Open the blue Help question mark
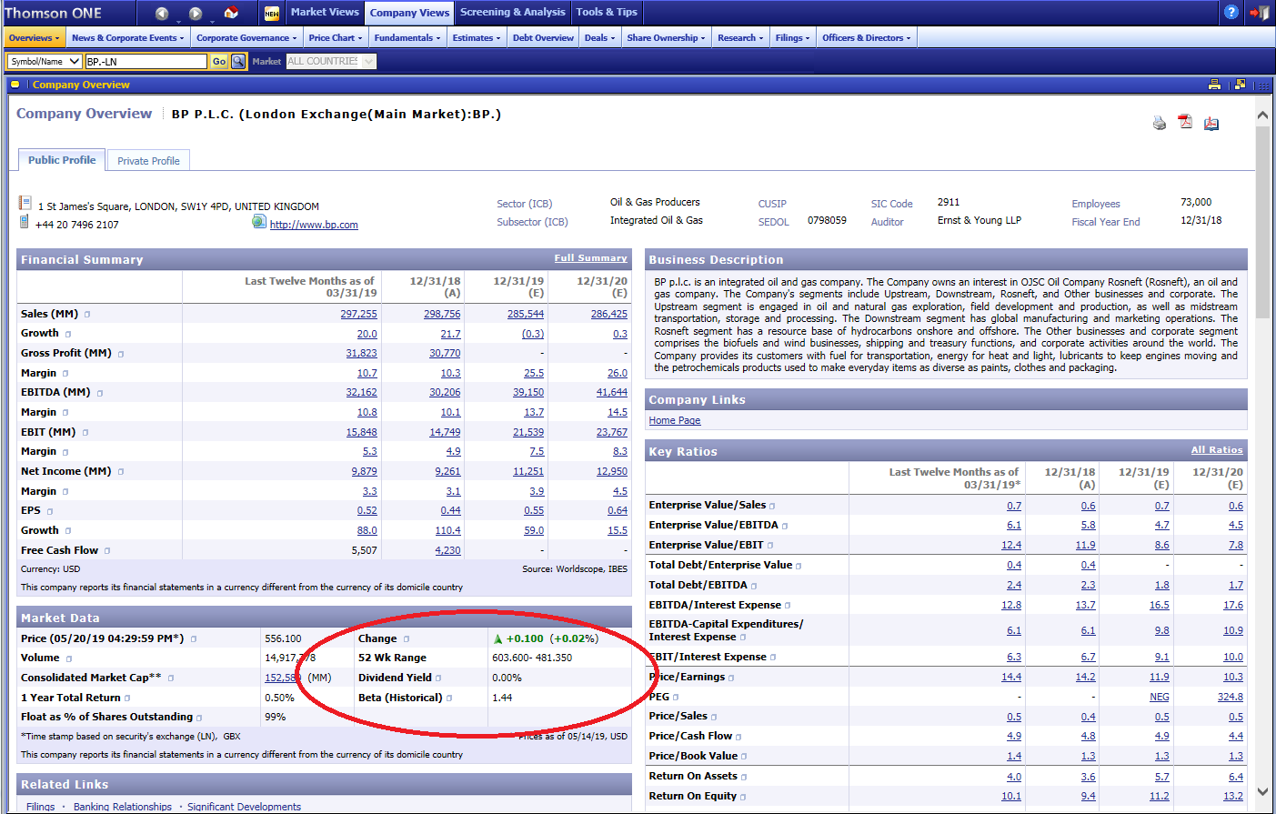 [x=1231, y=12]
